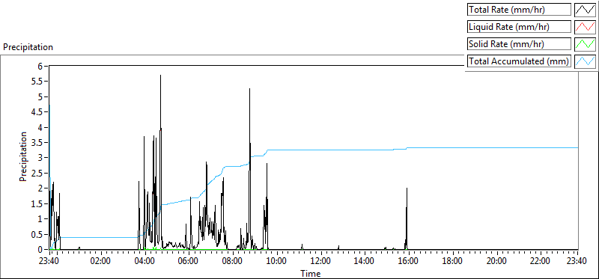Click the blue Total Accumulated legend line icon
Screen dimensions: 599x279
click(586, 61)
